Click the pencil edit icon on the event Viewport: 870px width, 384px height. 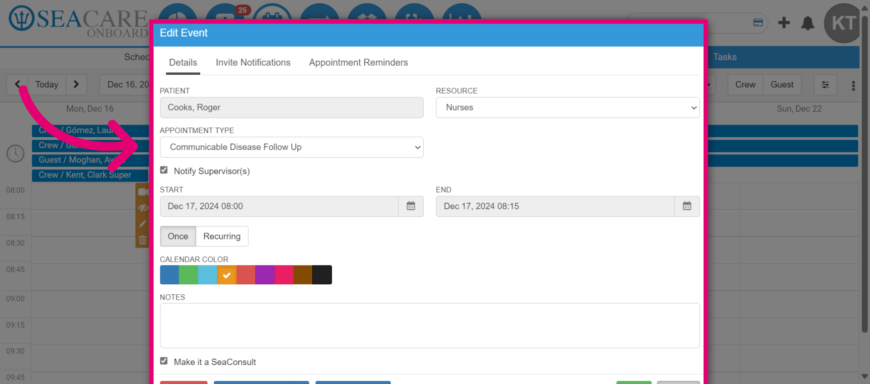click(x=143, y=224)
